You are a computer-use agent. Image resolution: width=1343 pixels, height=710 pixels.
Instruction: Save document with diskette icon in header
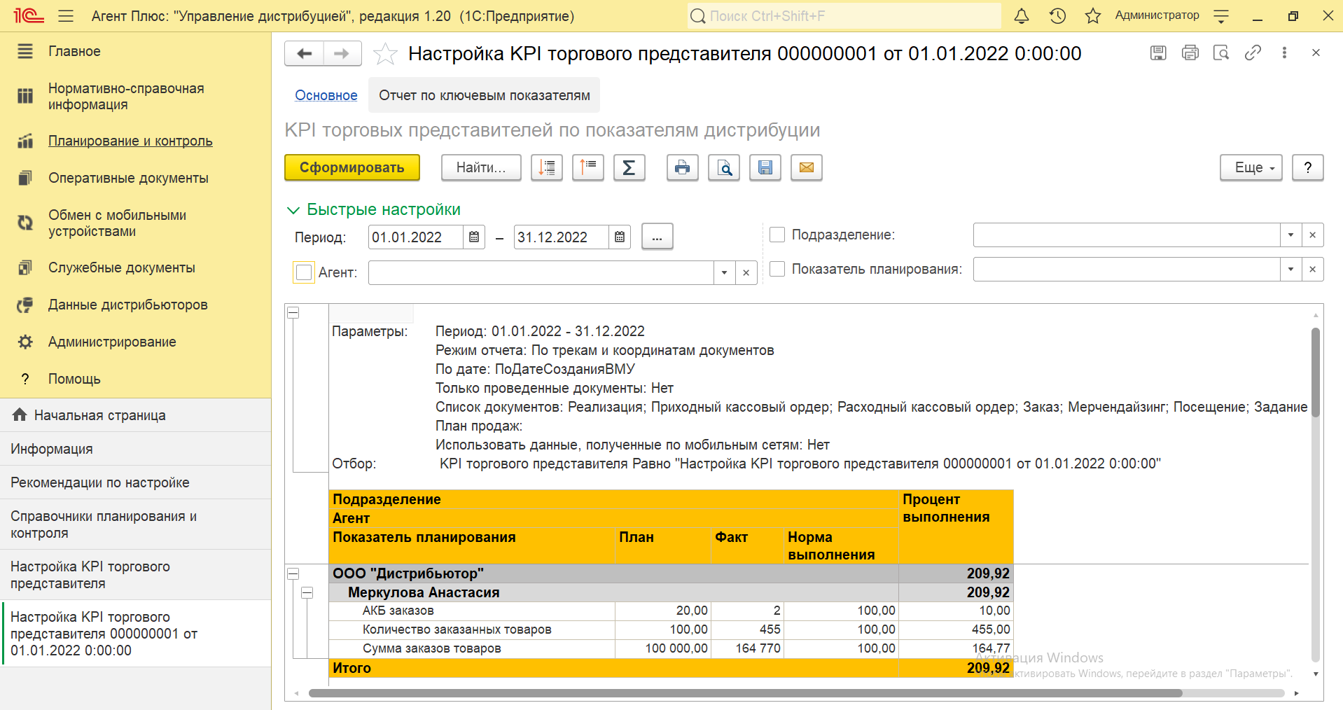pos(1158,53)
